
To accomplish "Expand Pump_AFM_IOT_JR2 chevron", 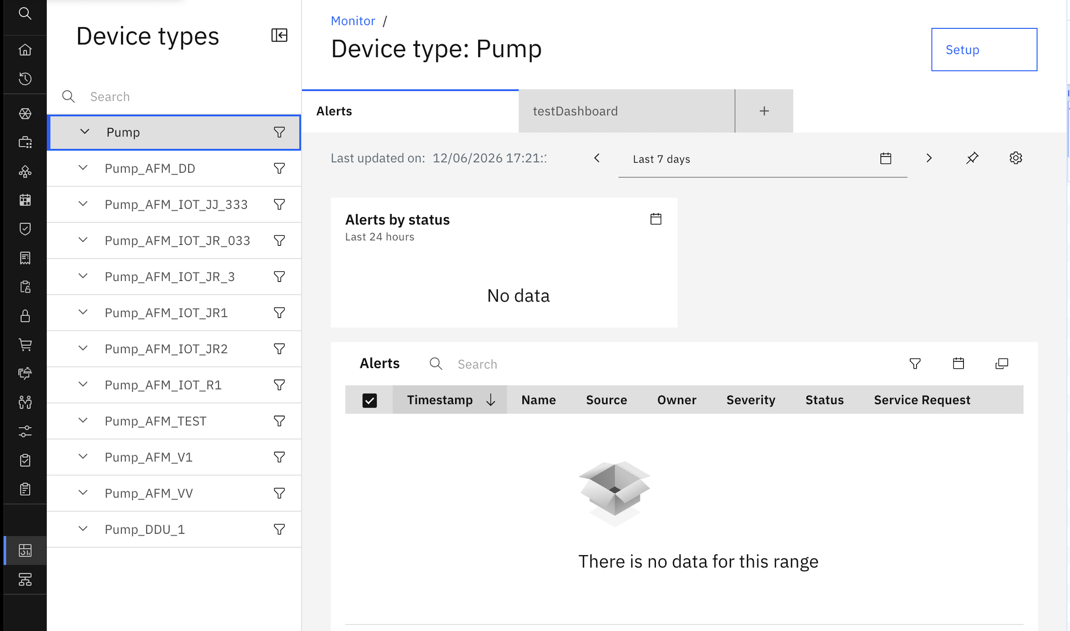I will tap(83, 349).
